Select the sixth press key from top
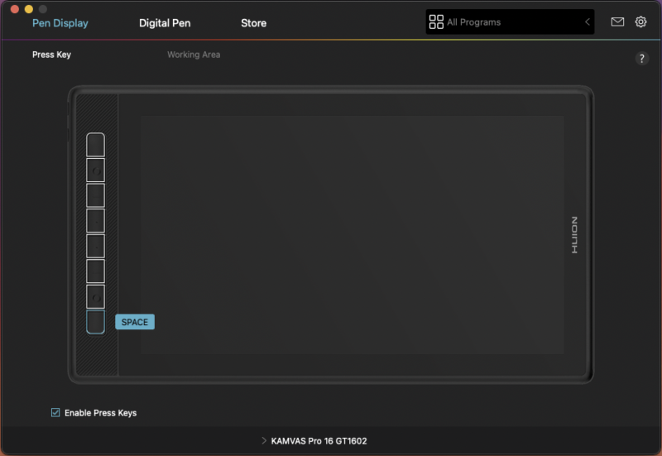This screenshot has width=662, height=456. point(95,271)
